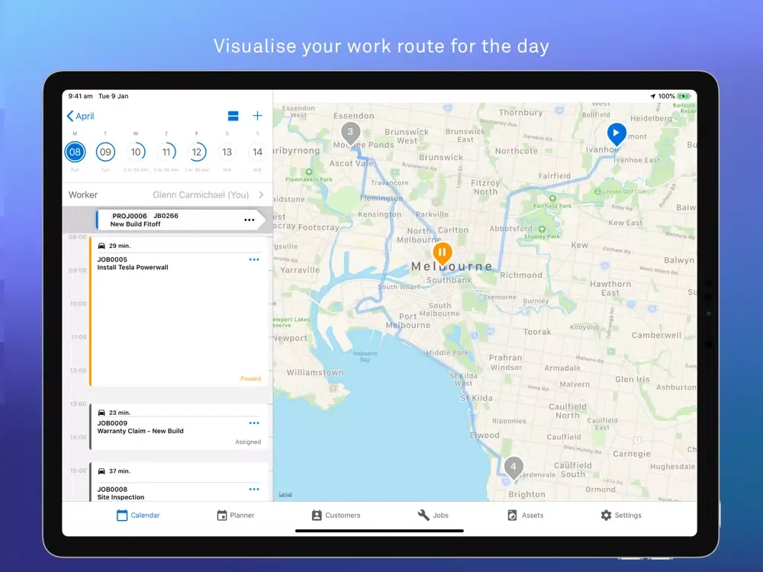Switch to the Planner tab
Screen dimensions: 763x572
[x=236, y=515]
